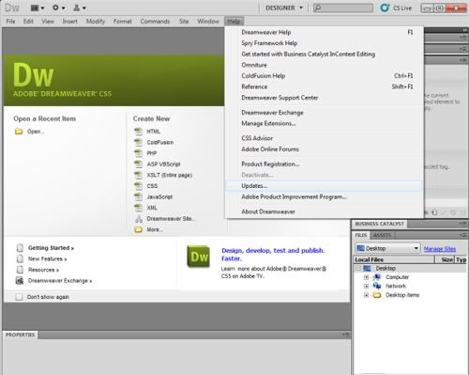Open the Layout icon dropdown in title bar
The height and width of the screenshot is (375, 469).
pyautogui.click(x=38, y=8)
